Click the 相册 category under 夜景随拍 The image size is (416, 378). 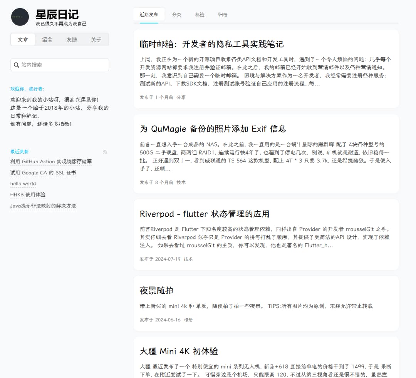click(188, 320)
